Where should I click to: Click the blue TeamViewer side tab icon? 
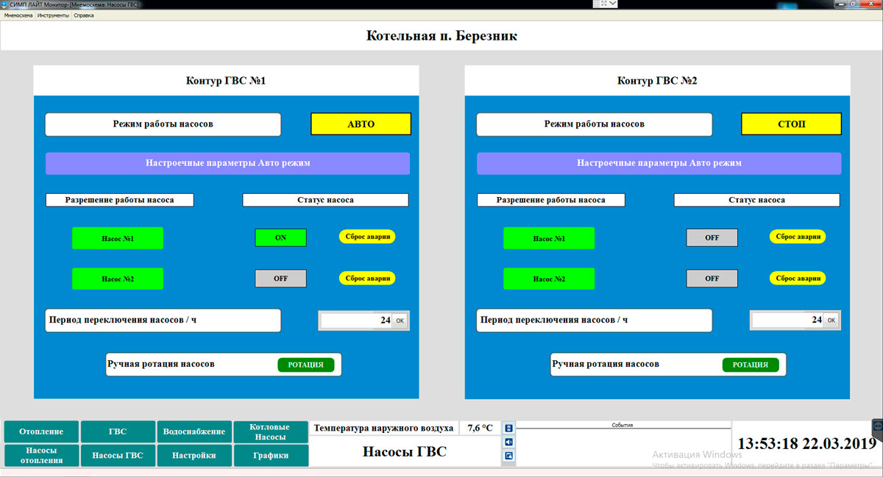pyautogui.click(x=877, y=426)
